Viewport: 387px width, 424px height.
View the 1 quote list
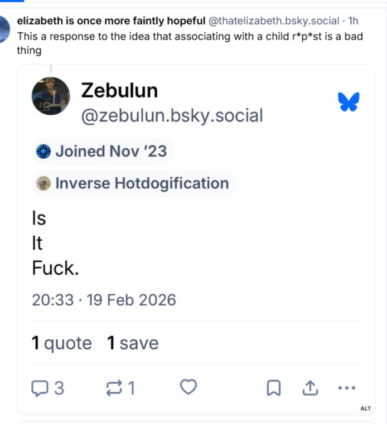click(61, 343)
